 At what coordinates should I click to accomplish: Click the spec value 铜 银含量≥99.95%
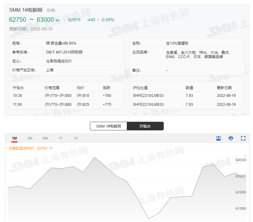(61, 43)
